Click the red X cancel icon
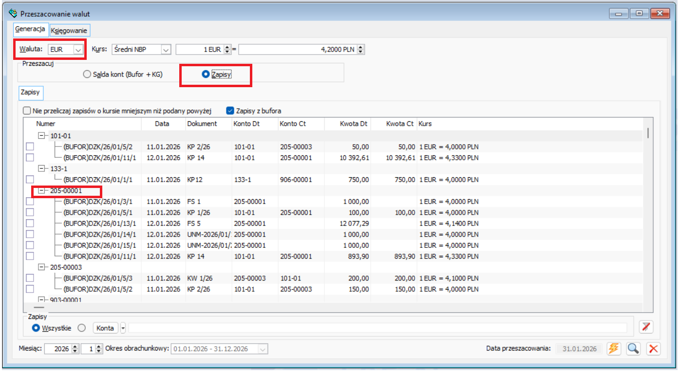The height and width of the screenshot is (373, 679). [653, 349]
